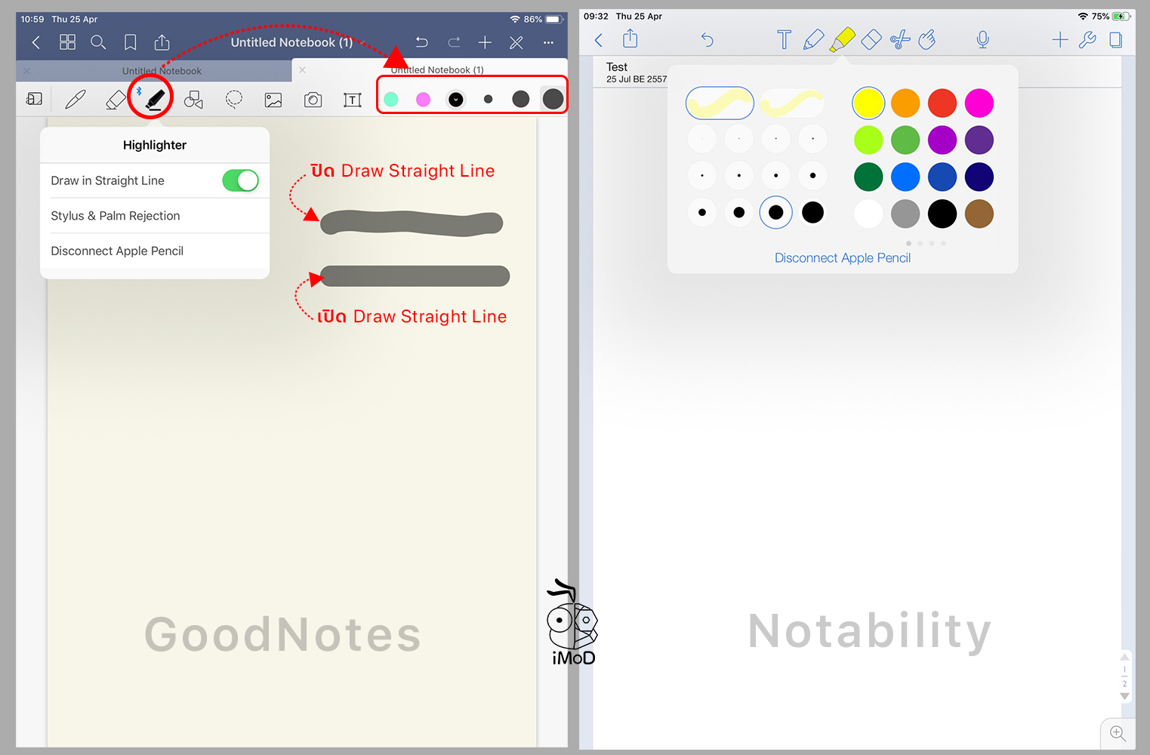
Task: Select the GoodNotes highlighter tool
Action: [154, 99]
